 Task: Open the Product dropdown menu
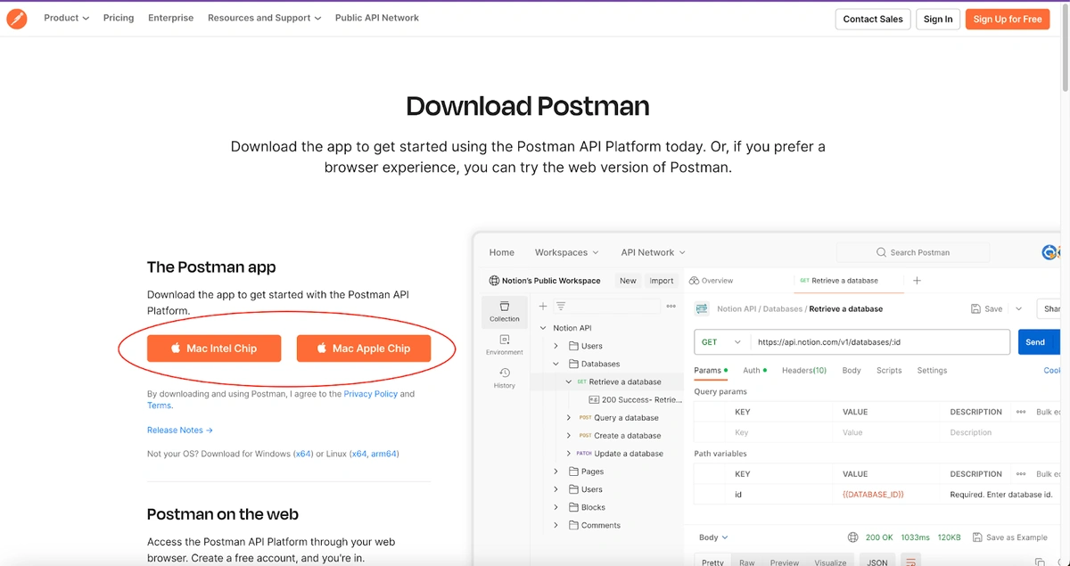tap(66, 18)
